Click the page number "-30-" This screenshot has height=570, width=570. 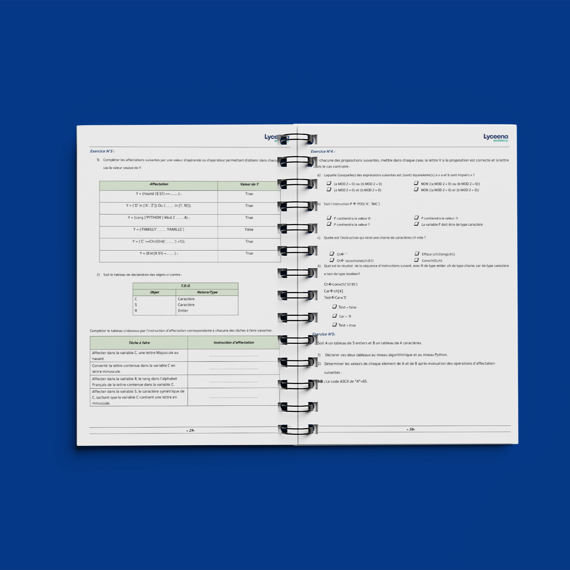pyautogui.click(x=411, y=429)
